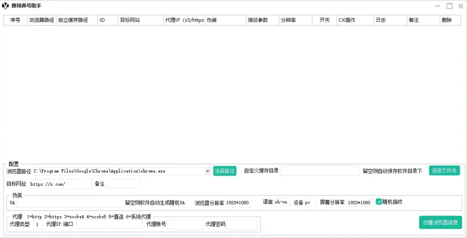Screen dimensions: 467x238
Task: Click the ID column header
Action: 108,20
